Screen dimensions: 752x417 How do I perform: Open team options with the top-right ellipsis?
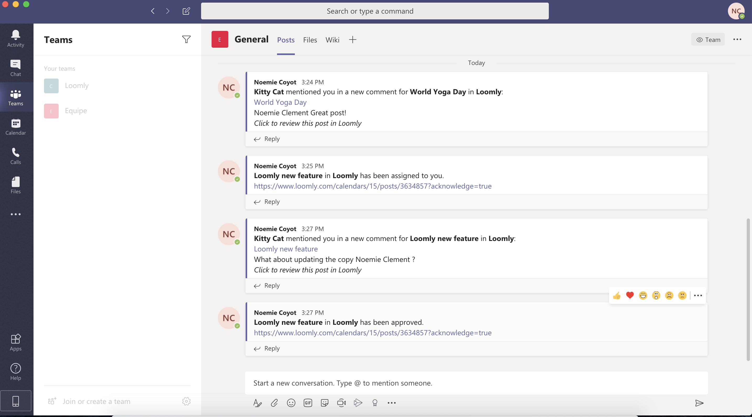[738, 40]
